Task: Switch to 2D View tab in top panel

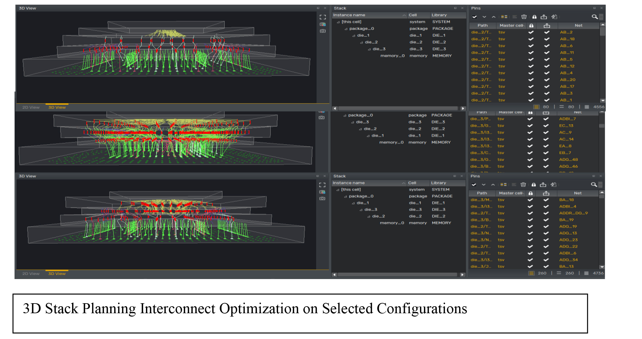Action: coord(31,107)
